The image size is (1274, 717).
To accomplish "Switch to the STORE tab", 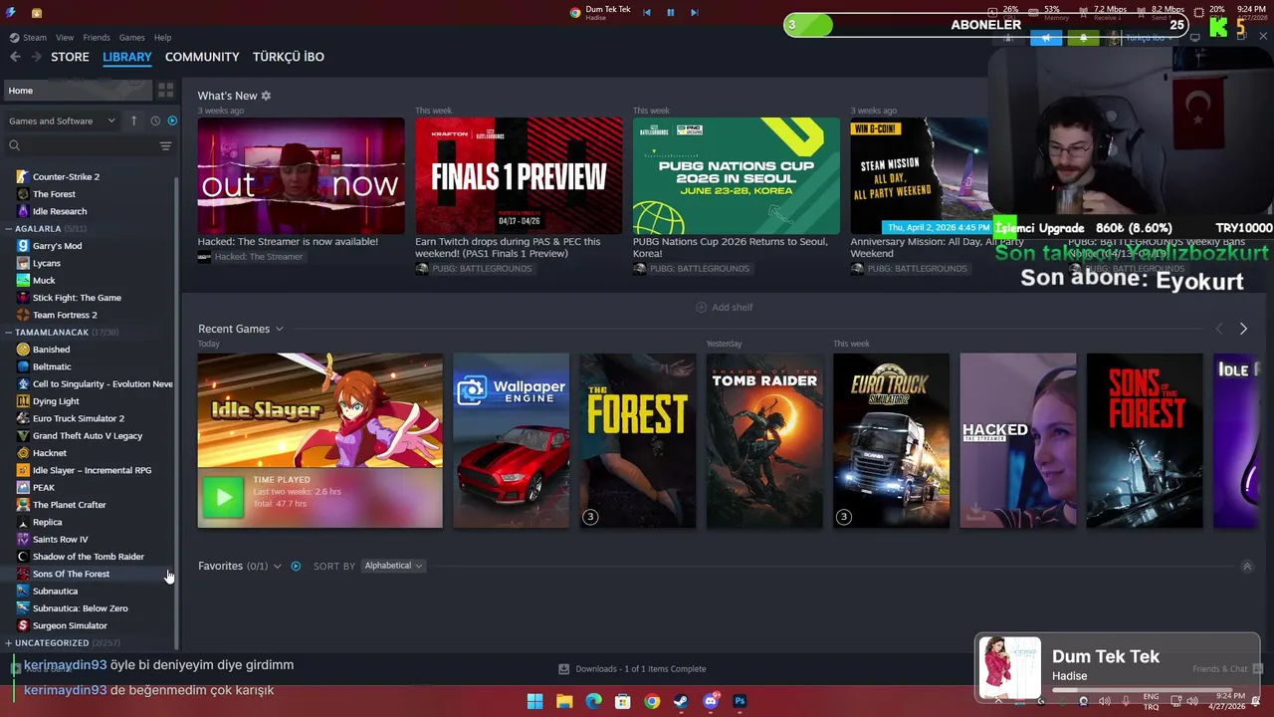I will pos(70,57).
